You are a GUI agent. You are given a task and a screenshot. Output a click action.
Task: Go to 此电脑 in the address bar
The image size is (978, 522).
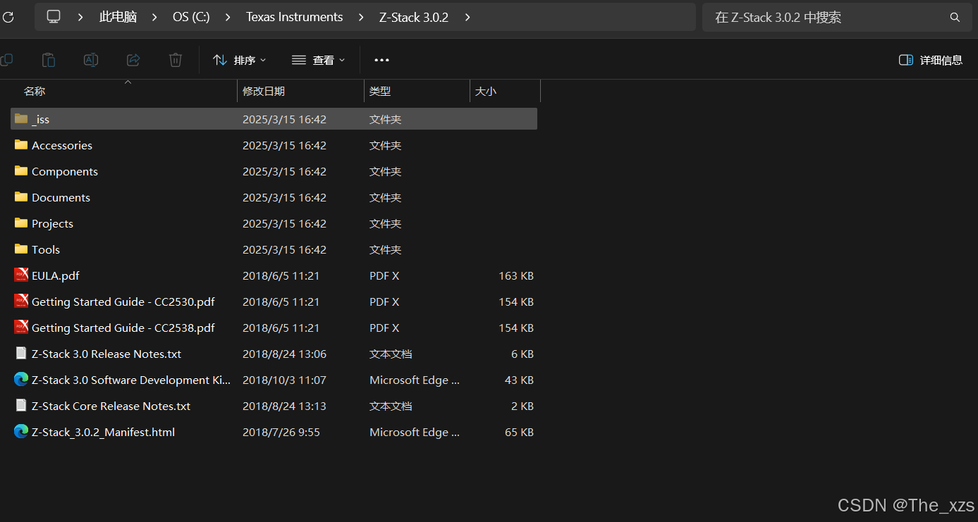pos(118,17)
